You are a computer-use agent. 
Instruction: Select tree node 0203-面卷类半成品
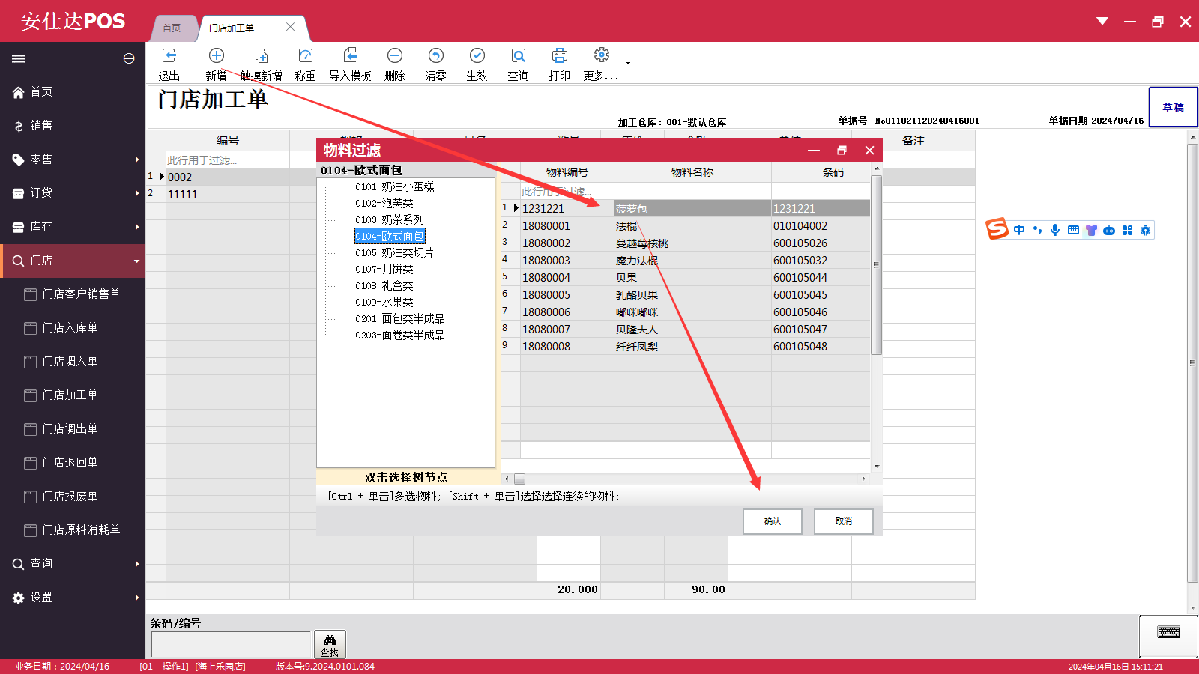[x=400, y=336]
